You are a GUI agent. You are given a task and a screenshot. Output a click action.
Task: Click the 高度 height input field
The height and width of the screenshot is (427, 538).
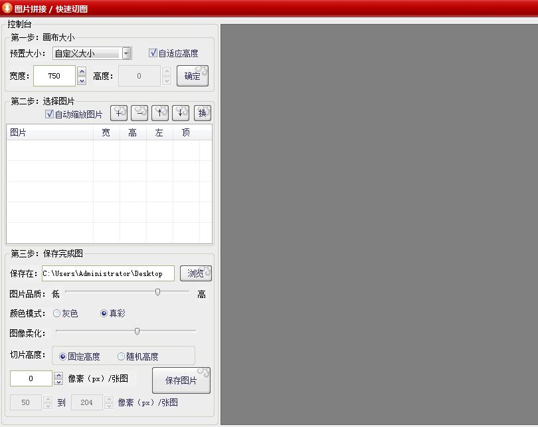(x=139, y=76)
